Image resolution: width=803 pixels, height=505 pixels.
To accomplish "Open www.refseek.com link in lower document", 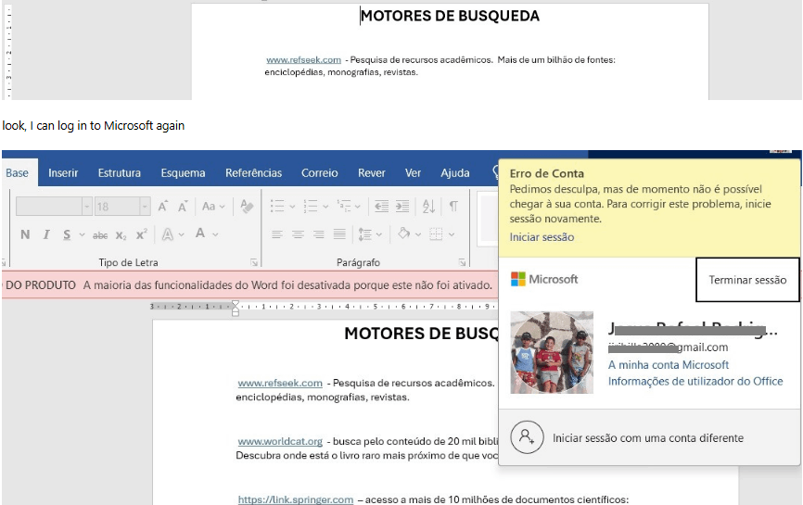I will 280,383.
